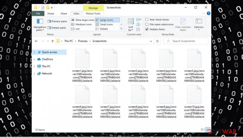This screenshot has width=243, height=137.
Task: Open the Share ribbon tab
Action: tap(64, 14)
